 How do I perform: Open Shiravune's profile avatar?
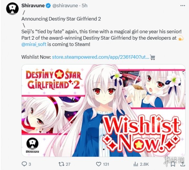pos(12,9)
